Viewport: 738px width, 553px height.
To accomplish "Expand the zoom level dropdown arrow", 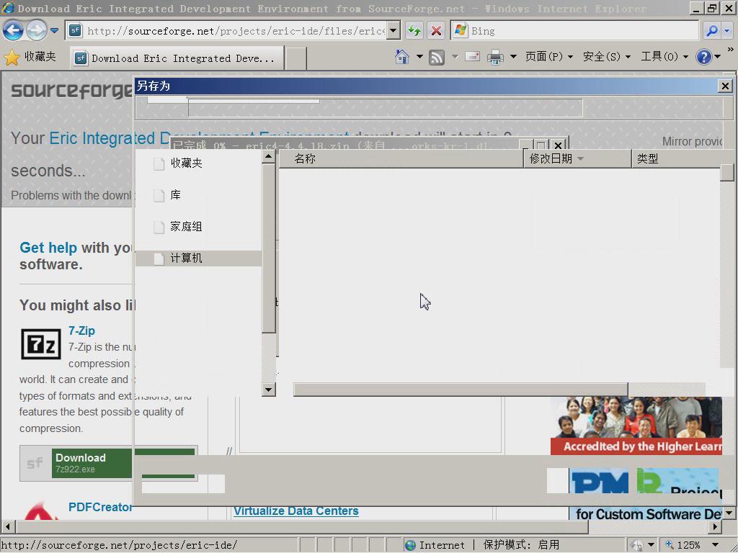I will click(716, 545).
